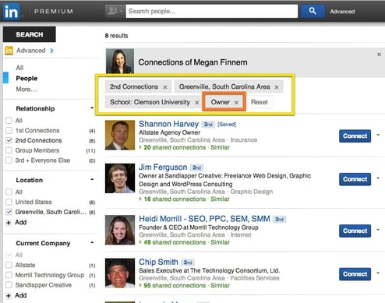Remove the Owner keyword tag
The width and height of the screenshot is (385, 303).
point(236,103)
